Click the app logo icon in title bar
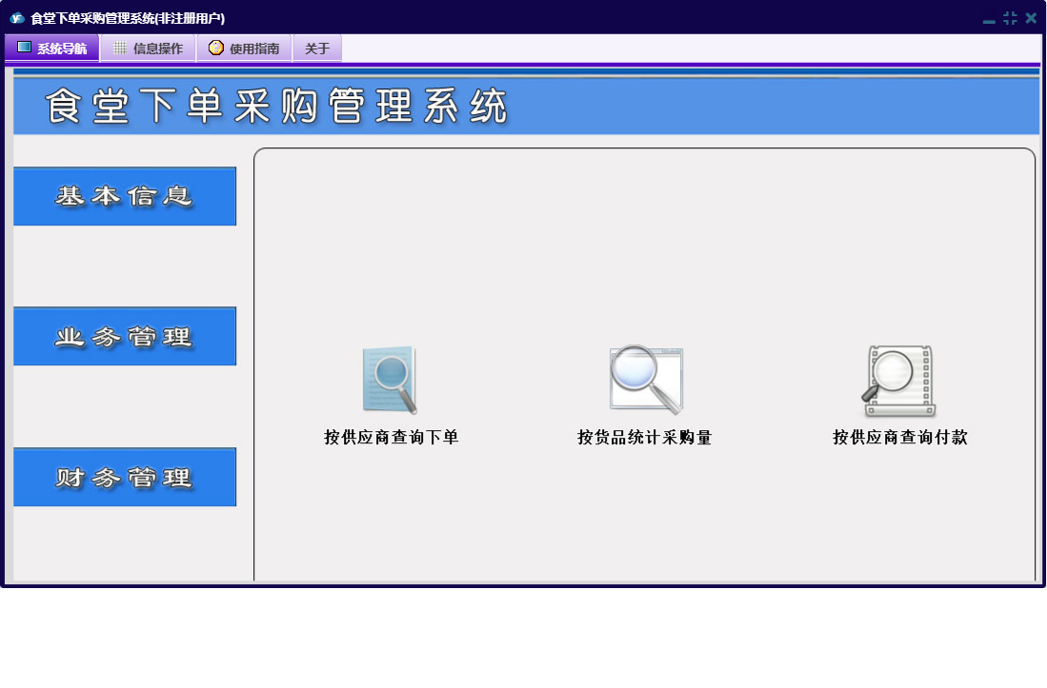1047x688 pixels. [x=16, y=18]
